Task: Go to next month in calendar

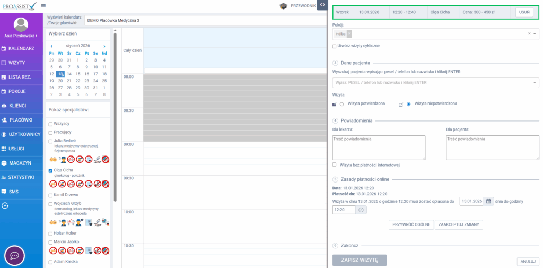Action: pyautogui.click(x=104, y=46)
